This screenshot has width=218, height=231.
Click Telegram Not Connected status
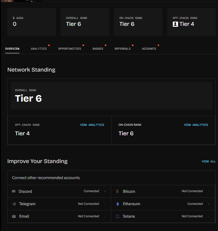(x=88, y=204)
